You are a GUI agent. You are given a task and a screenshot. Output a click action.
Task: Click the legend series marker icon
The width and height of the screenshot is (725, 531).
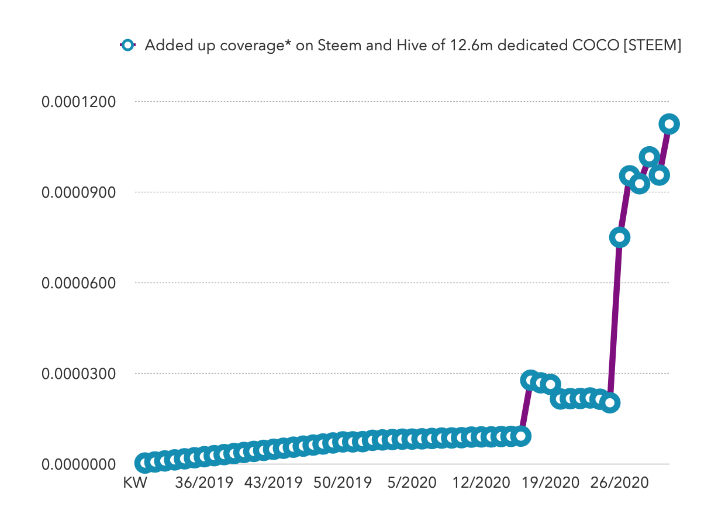pyautogui.click(x=127, y=45)
